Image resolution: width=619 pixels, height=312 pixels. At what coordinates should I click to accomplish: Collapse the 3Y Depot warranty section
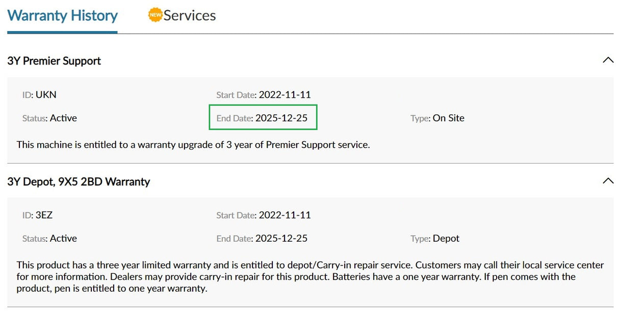pos(608,181)
